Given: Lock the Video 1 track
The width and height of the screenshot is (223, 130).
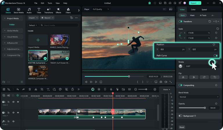Looking at the screenshot, I should point(8,113).
